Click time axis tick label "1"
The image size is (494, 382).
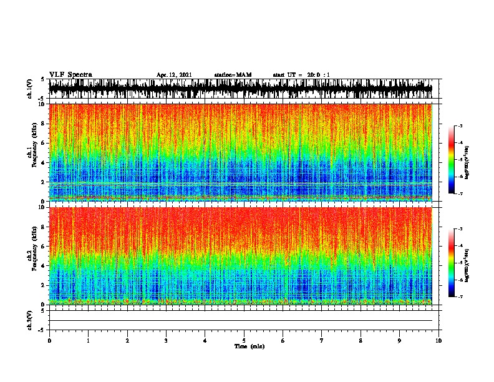(x=88, y=341)
